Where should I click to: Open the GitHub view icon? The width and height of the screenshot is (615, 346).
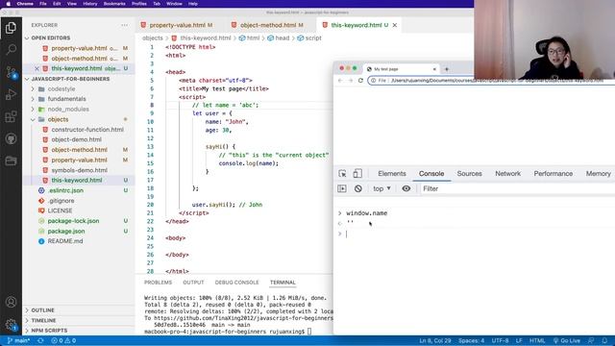click(x=11, y=138)
